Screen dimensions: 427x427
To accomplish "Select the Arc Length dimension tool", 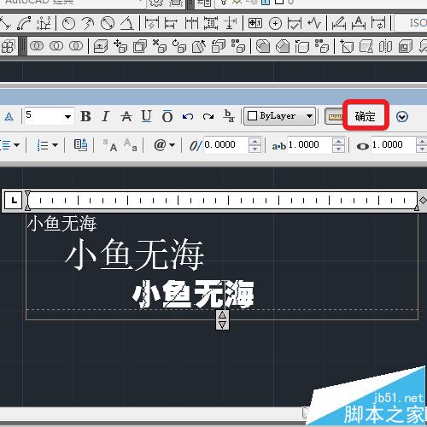I will click(24, 23).
